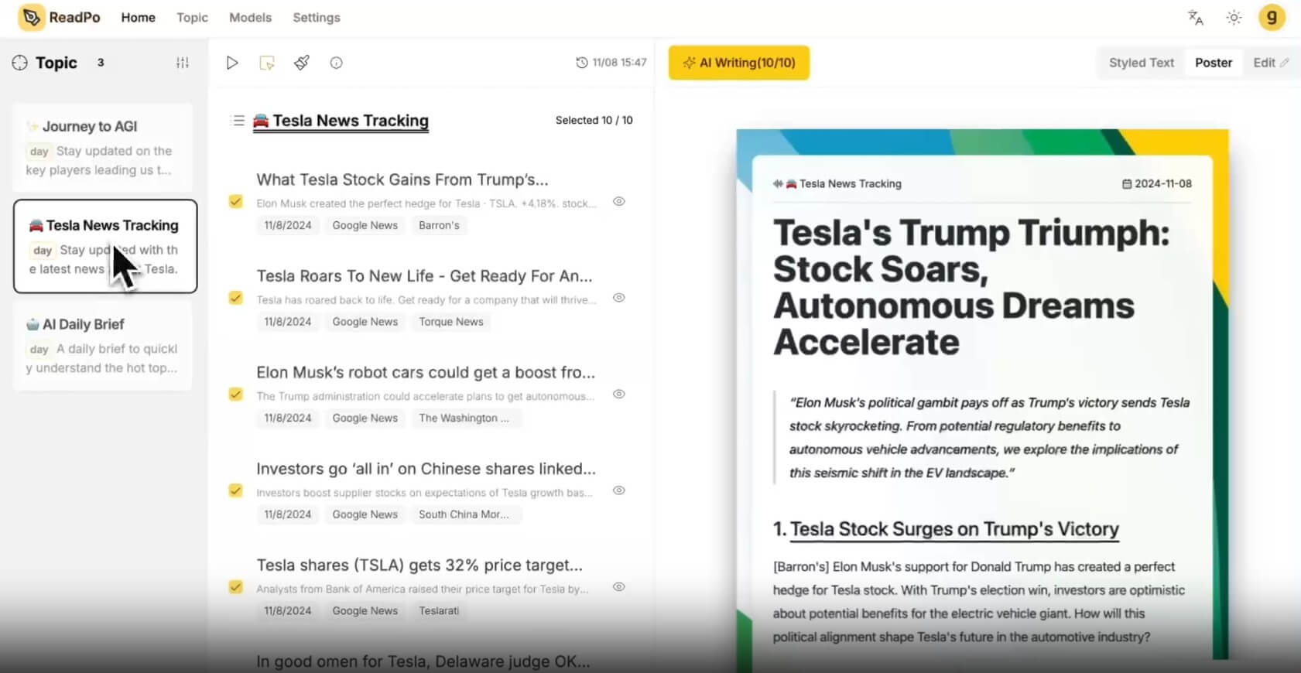The image size is (1301, 673).
Task: Open 'Elon Musk's robot cars could get' headline
Action: (x=426, y=372)
